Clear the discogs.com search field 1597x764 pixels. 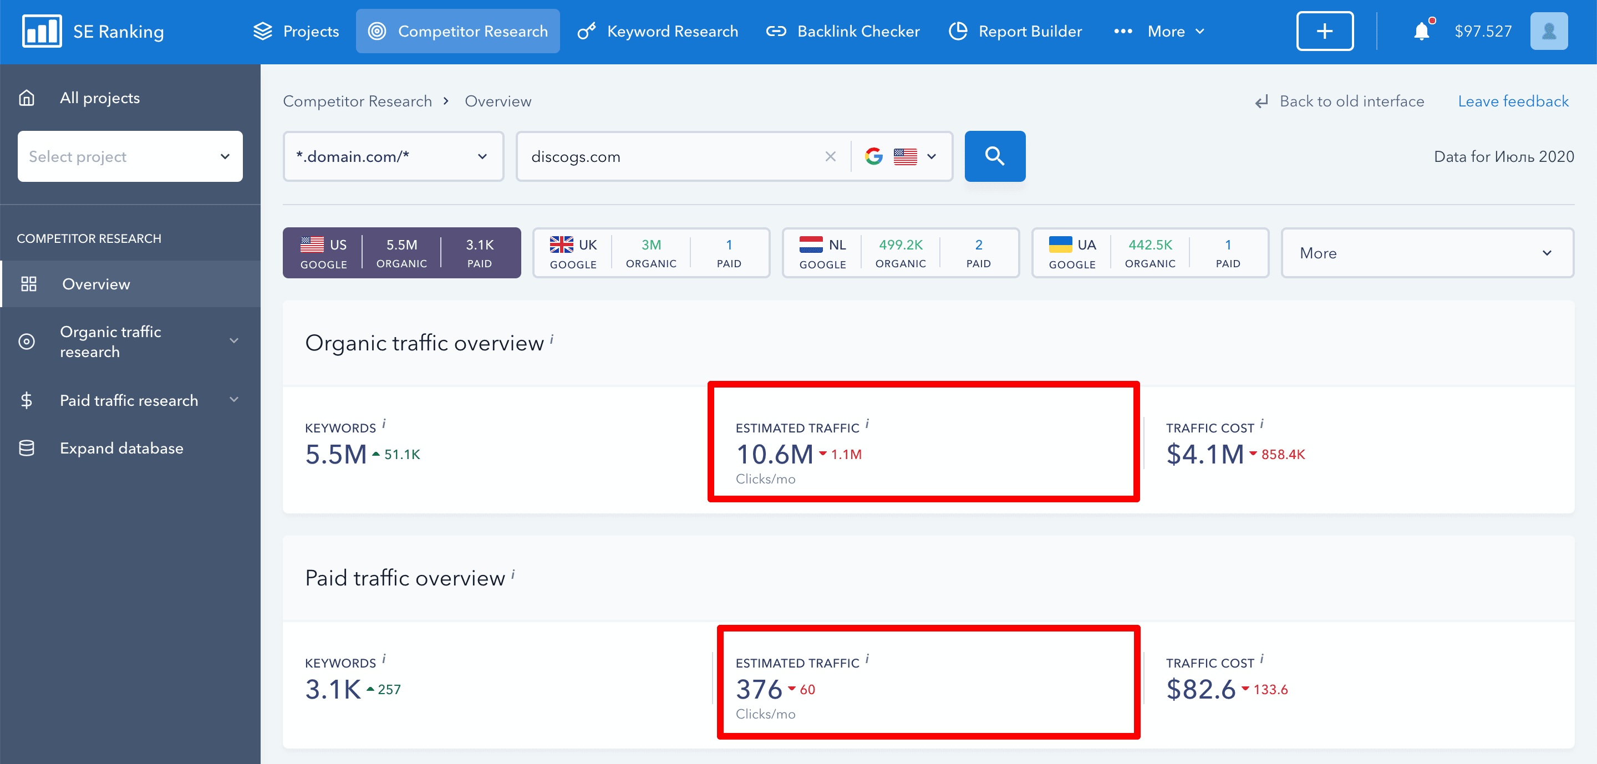point(830,157)
